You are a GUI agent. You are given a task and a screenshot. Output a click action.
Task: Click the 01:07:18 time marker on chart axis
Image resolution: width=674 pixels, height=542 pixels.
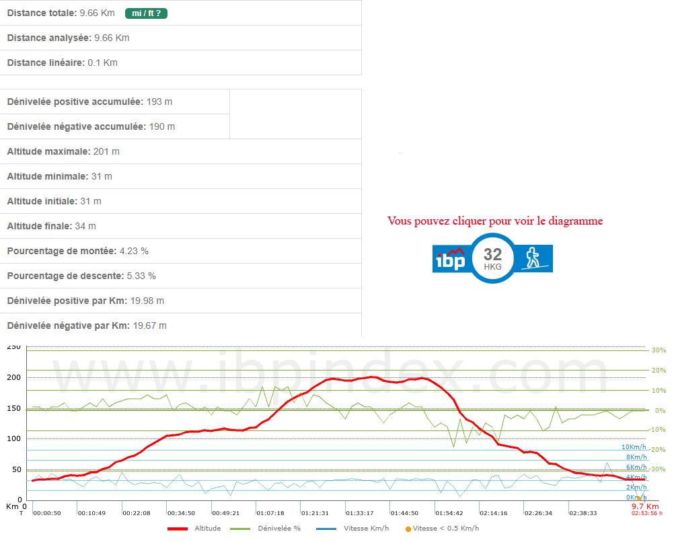pos(270,512)
